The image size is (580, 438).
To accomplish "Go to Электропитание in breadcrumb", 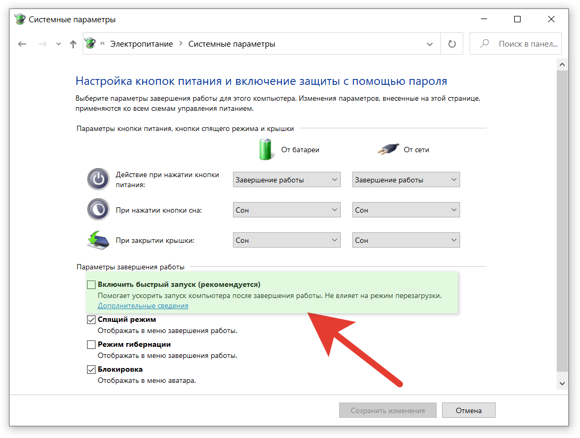I will point(141,45).
